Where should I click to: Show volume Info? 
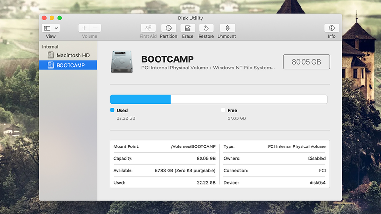(331, 28)
